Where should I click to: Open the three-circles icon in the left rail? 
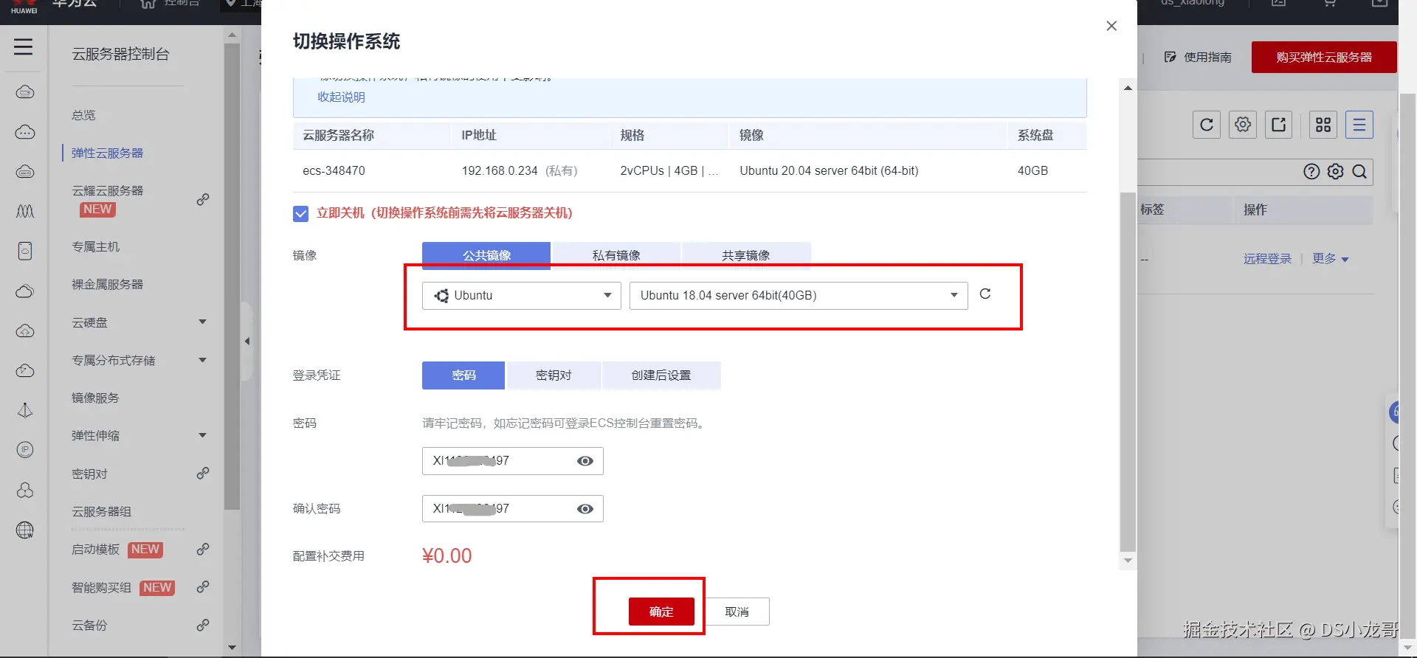click(x=25, y=490)
